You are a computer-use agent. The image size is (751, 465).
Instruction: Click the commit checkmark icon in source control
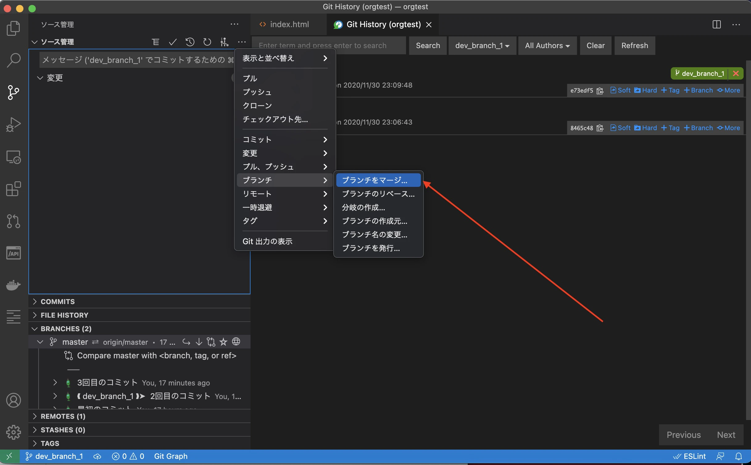tap(173, 42)
